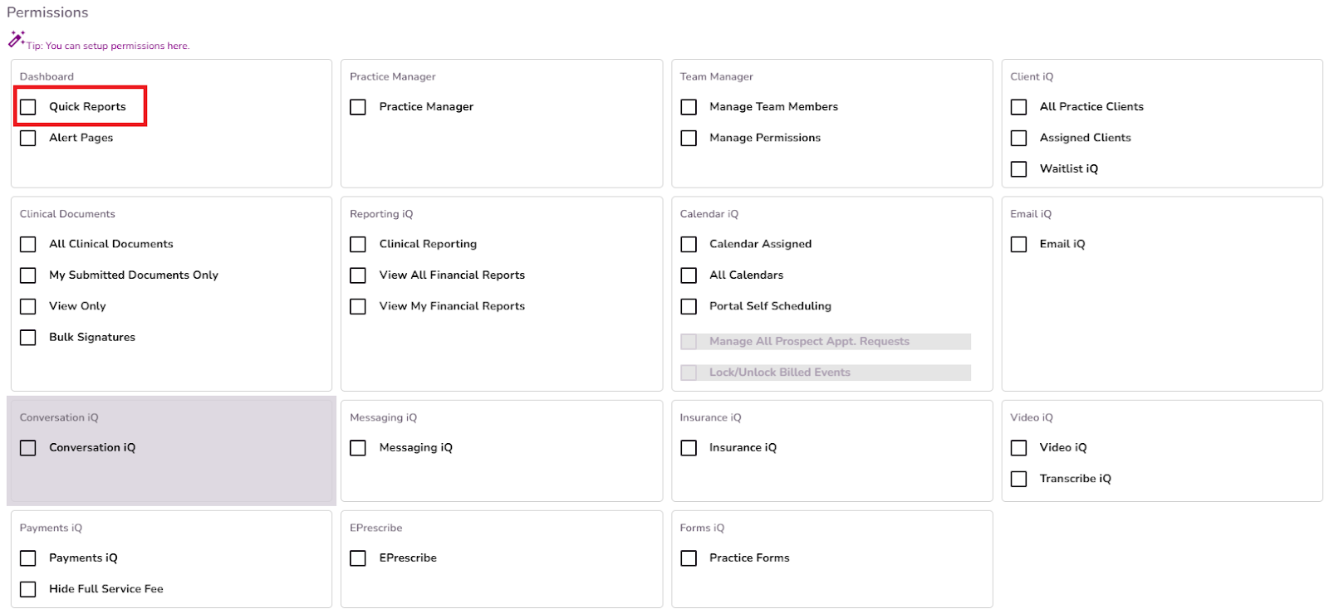Viewport: 1329px width, 609px height.
Task: Enable the Quick Reports checkbox
Action: click(28, 107)
